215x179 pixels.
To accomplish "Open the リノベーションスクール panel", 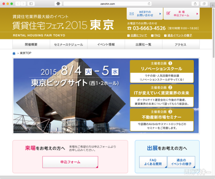I will click(x=162, y=71).
